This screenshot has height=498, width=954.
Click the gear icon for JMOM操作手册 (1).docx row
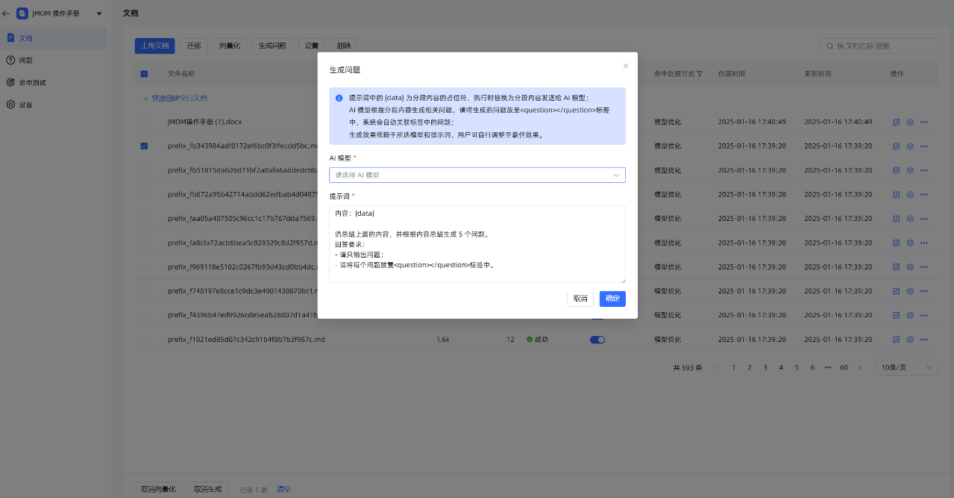909,122
